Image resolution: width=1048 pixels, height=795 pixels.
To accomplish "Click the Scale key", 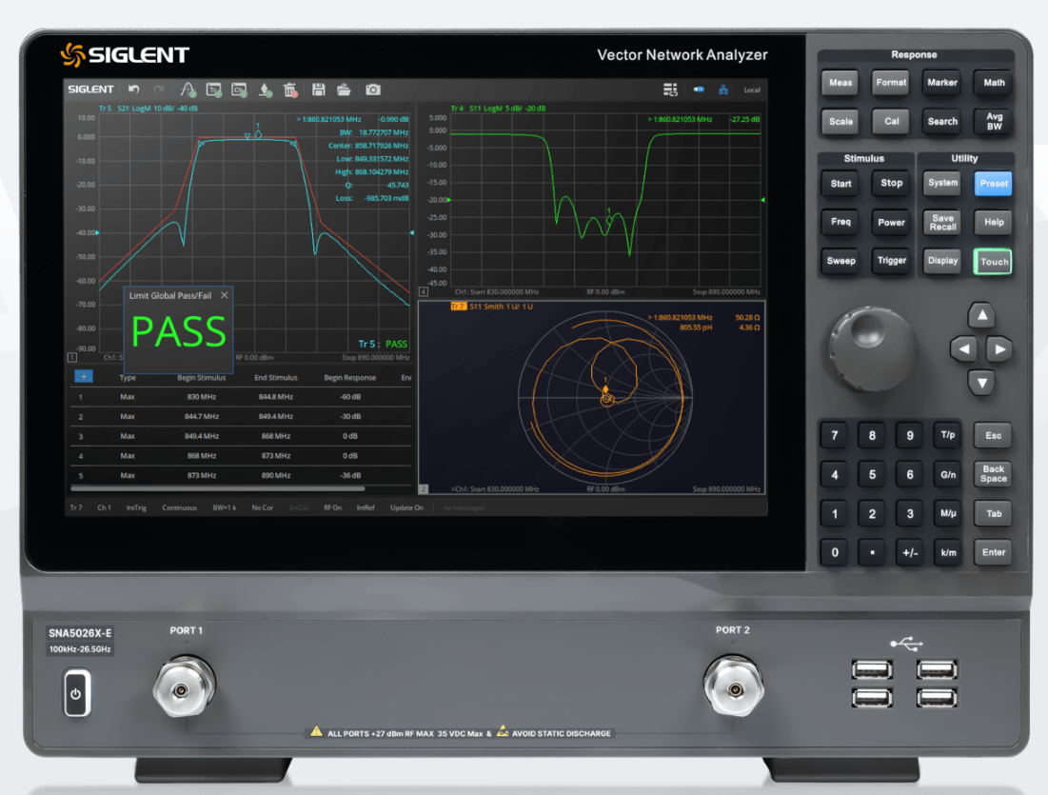I will coord(840,122).
